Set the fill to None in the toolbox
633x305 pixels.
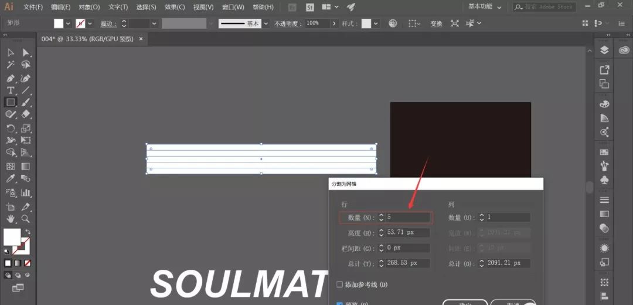point(28,263)
